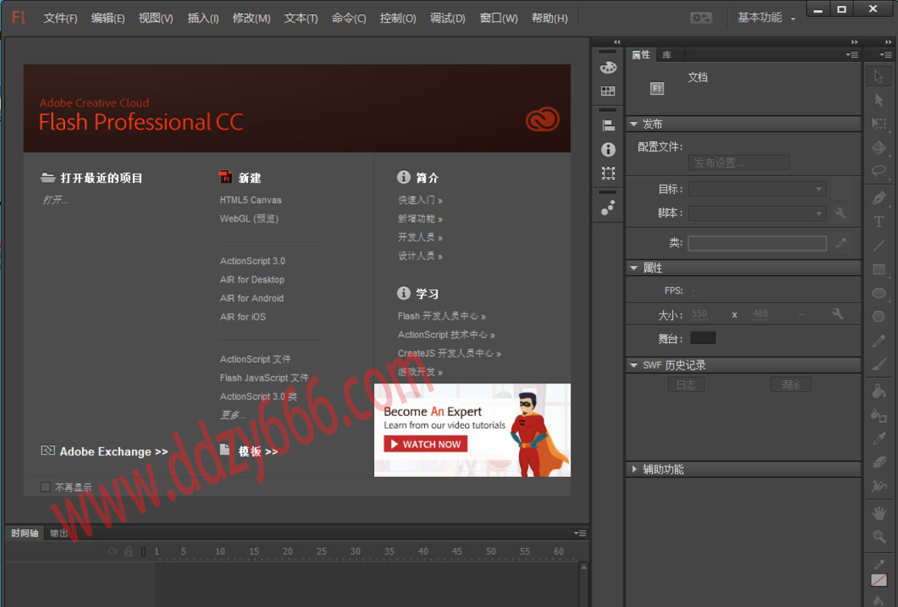Choose the Free Transform tool
The width and height of the screenshot is (898, 607).
coord(879,123)
